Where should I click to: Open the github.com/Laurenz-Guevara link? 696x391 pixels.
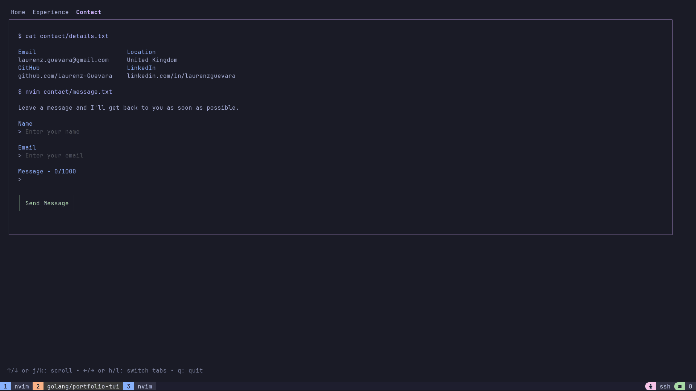tap(65, 76)
